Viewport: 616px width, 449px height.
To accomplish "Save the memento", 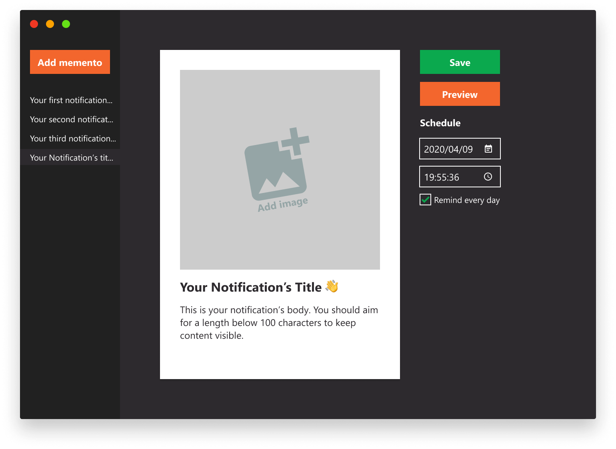I will point(460,62).
